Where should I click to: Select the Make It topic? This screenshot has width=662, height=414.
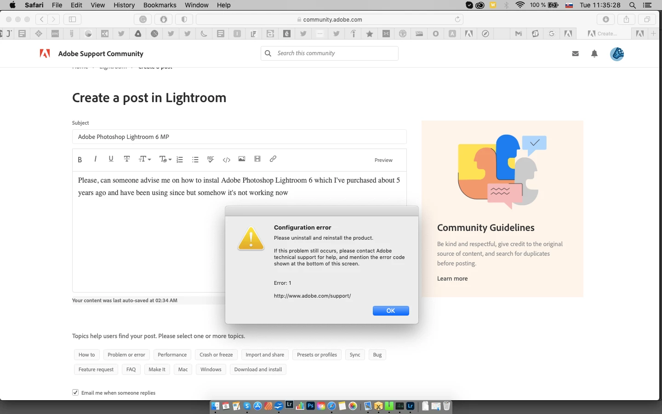click(157, 369)
